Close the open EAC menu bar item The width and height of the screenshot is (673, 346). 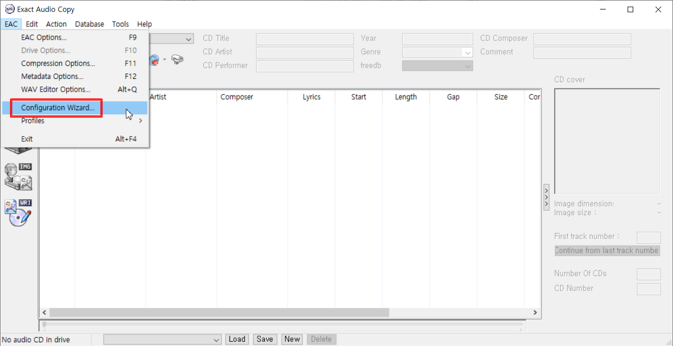[11, 24]
